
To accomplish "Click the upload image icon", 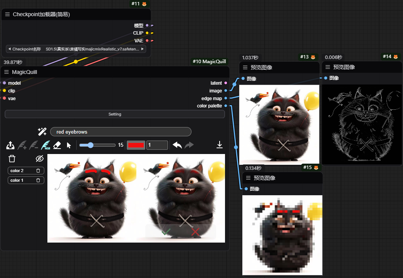I will coord(10,145).
